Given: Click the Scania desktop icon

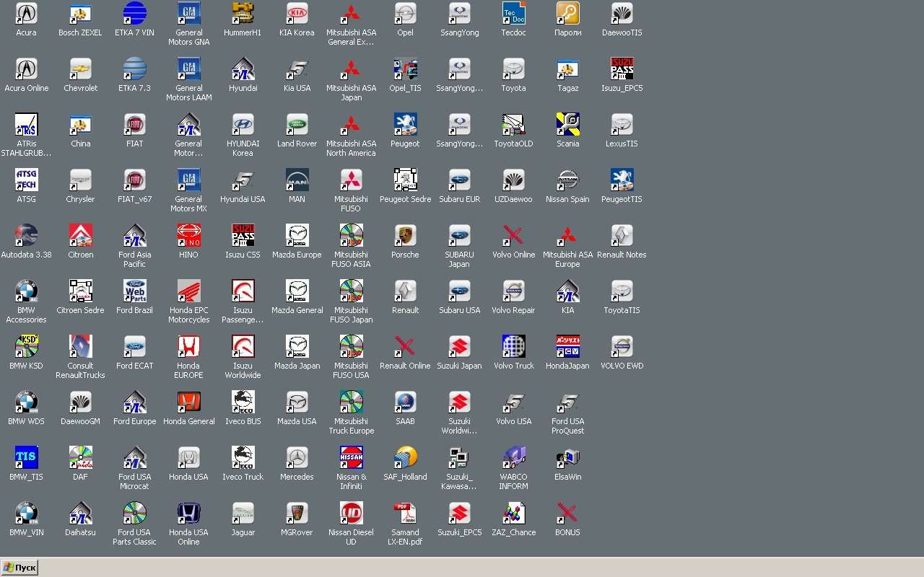Looking at the screenshot, I should tap(567, 124).
